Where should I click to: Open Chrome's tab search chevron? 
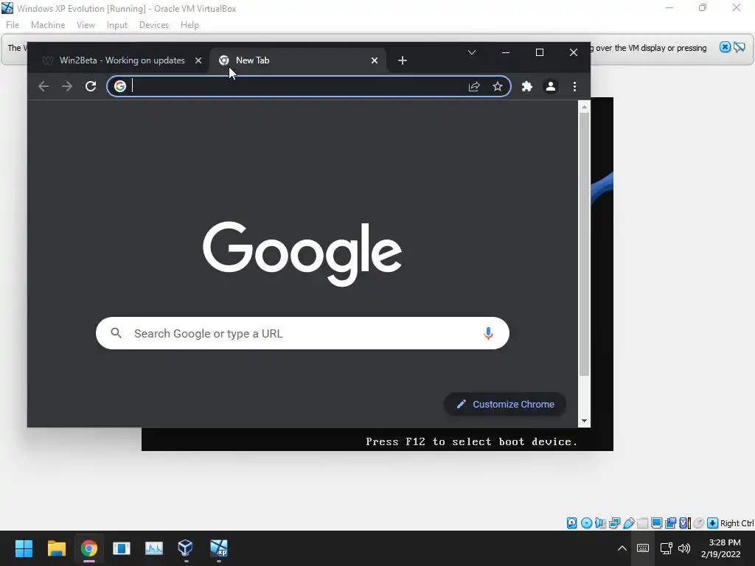pos(472,52)
